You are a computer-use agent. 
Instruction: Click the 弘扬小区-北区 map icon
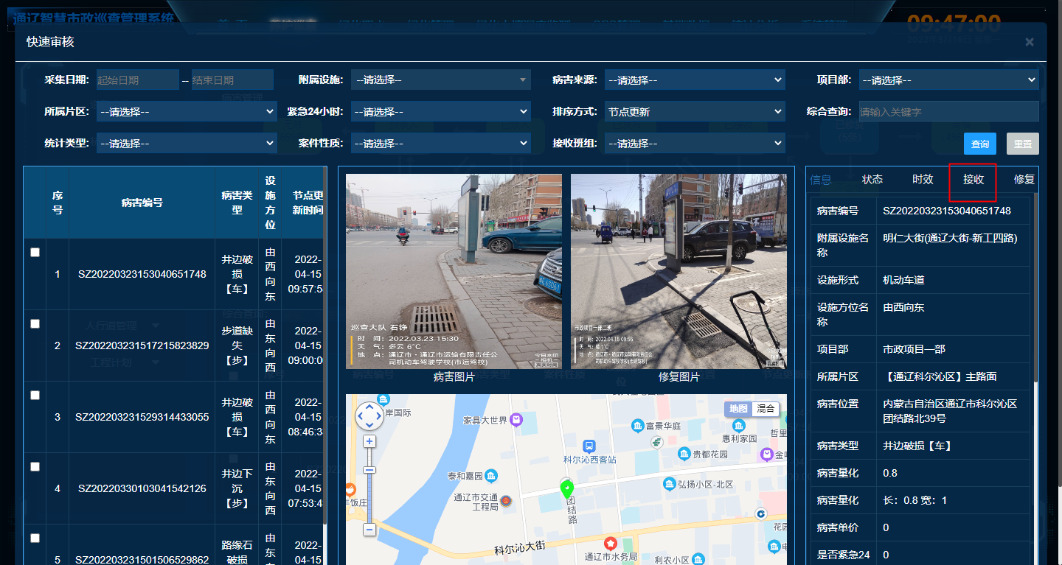coord(670,484)
